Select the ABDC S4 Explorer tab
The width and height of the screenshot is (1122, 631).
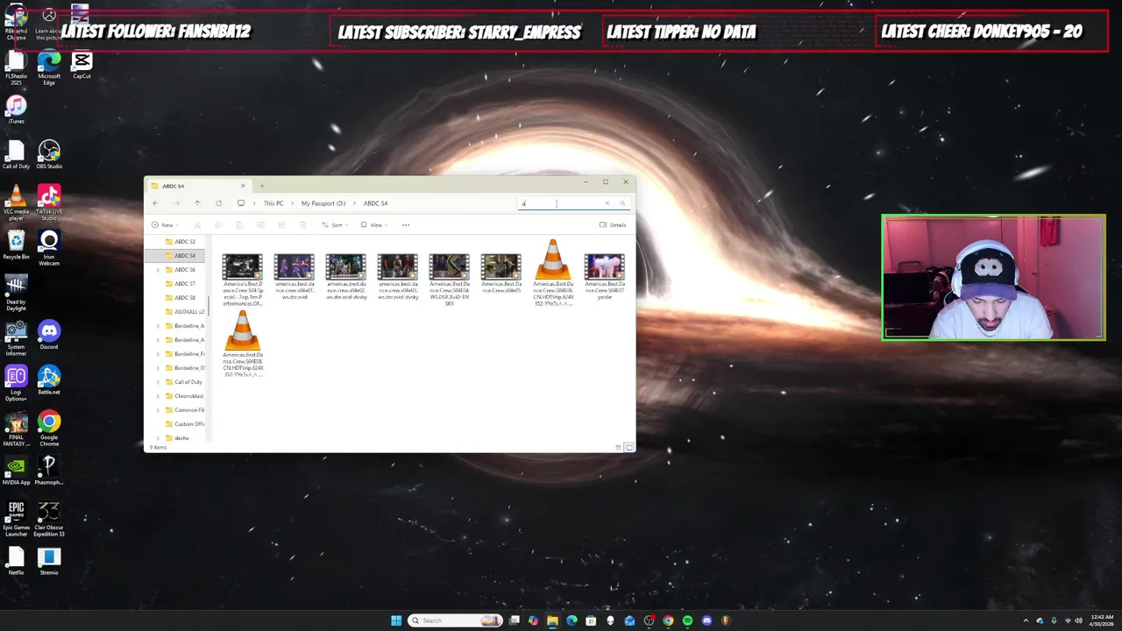pos(198,186)
